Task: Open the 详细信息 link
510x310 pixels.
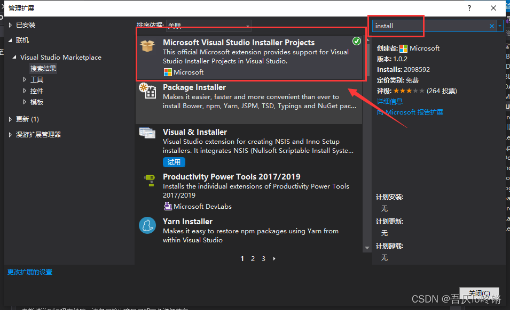Action: 390,102
